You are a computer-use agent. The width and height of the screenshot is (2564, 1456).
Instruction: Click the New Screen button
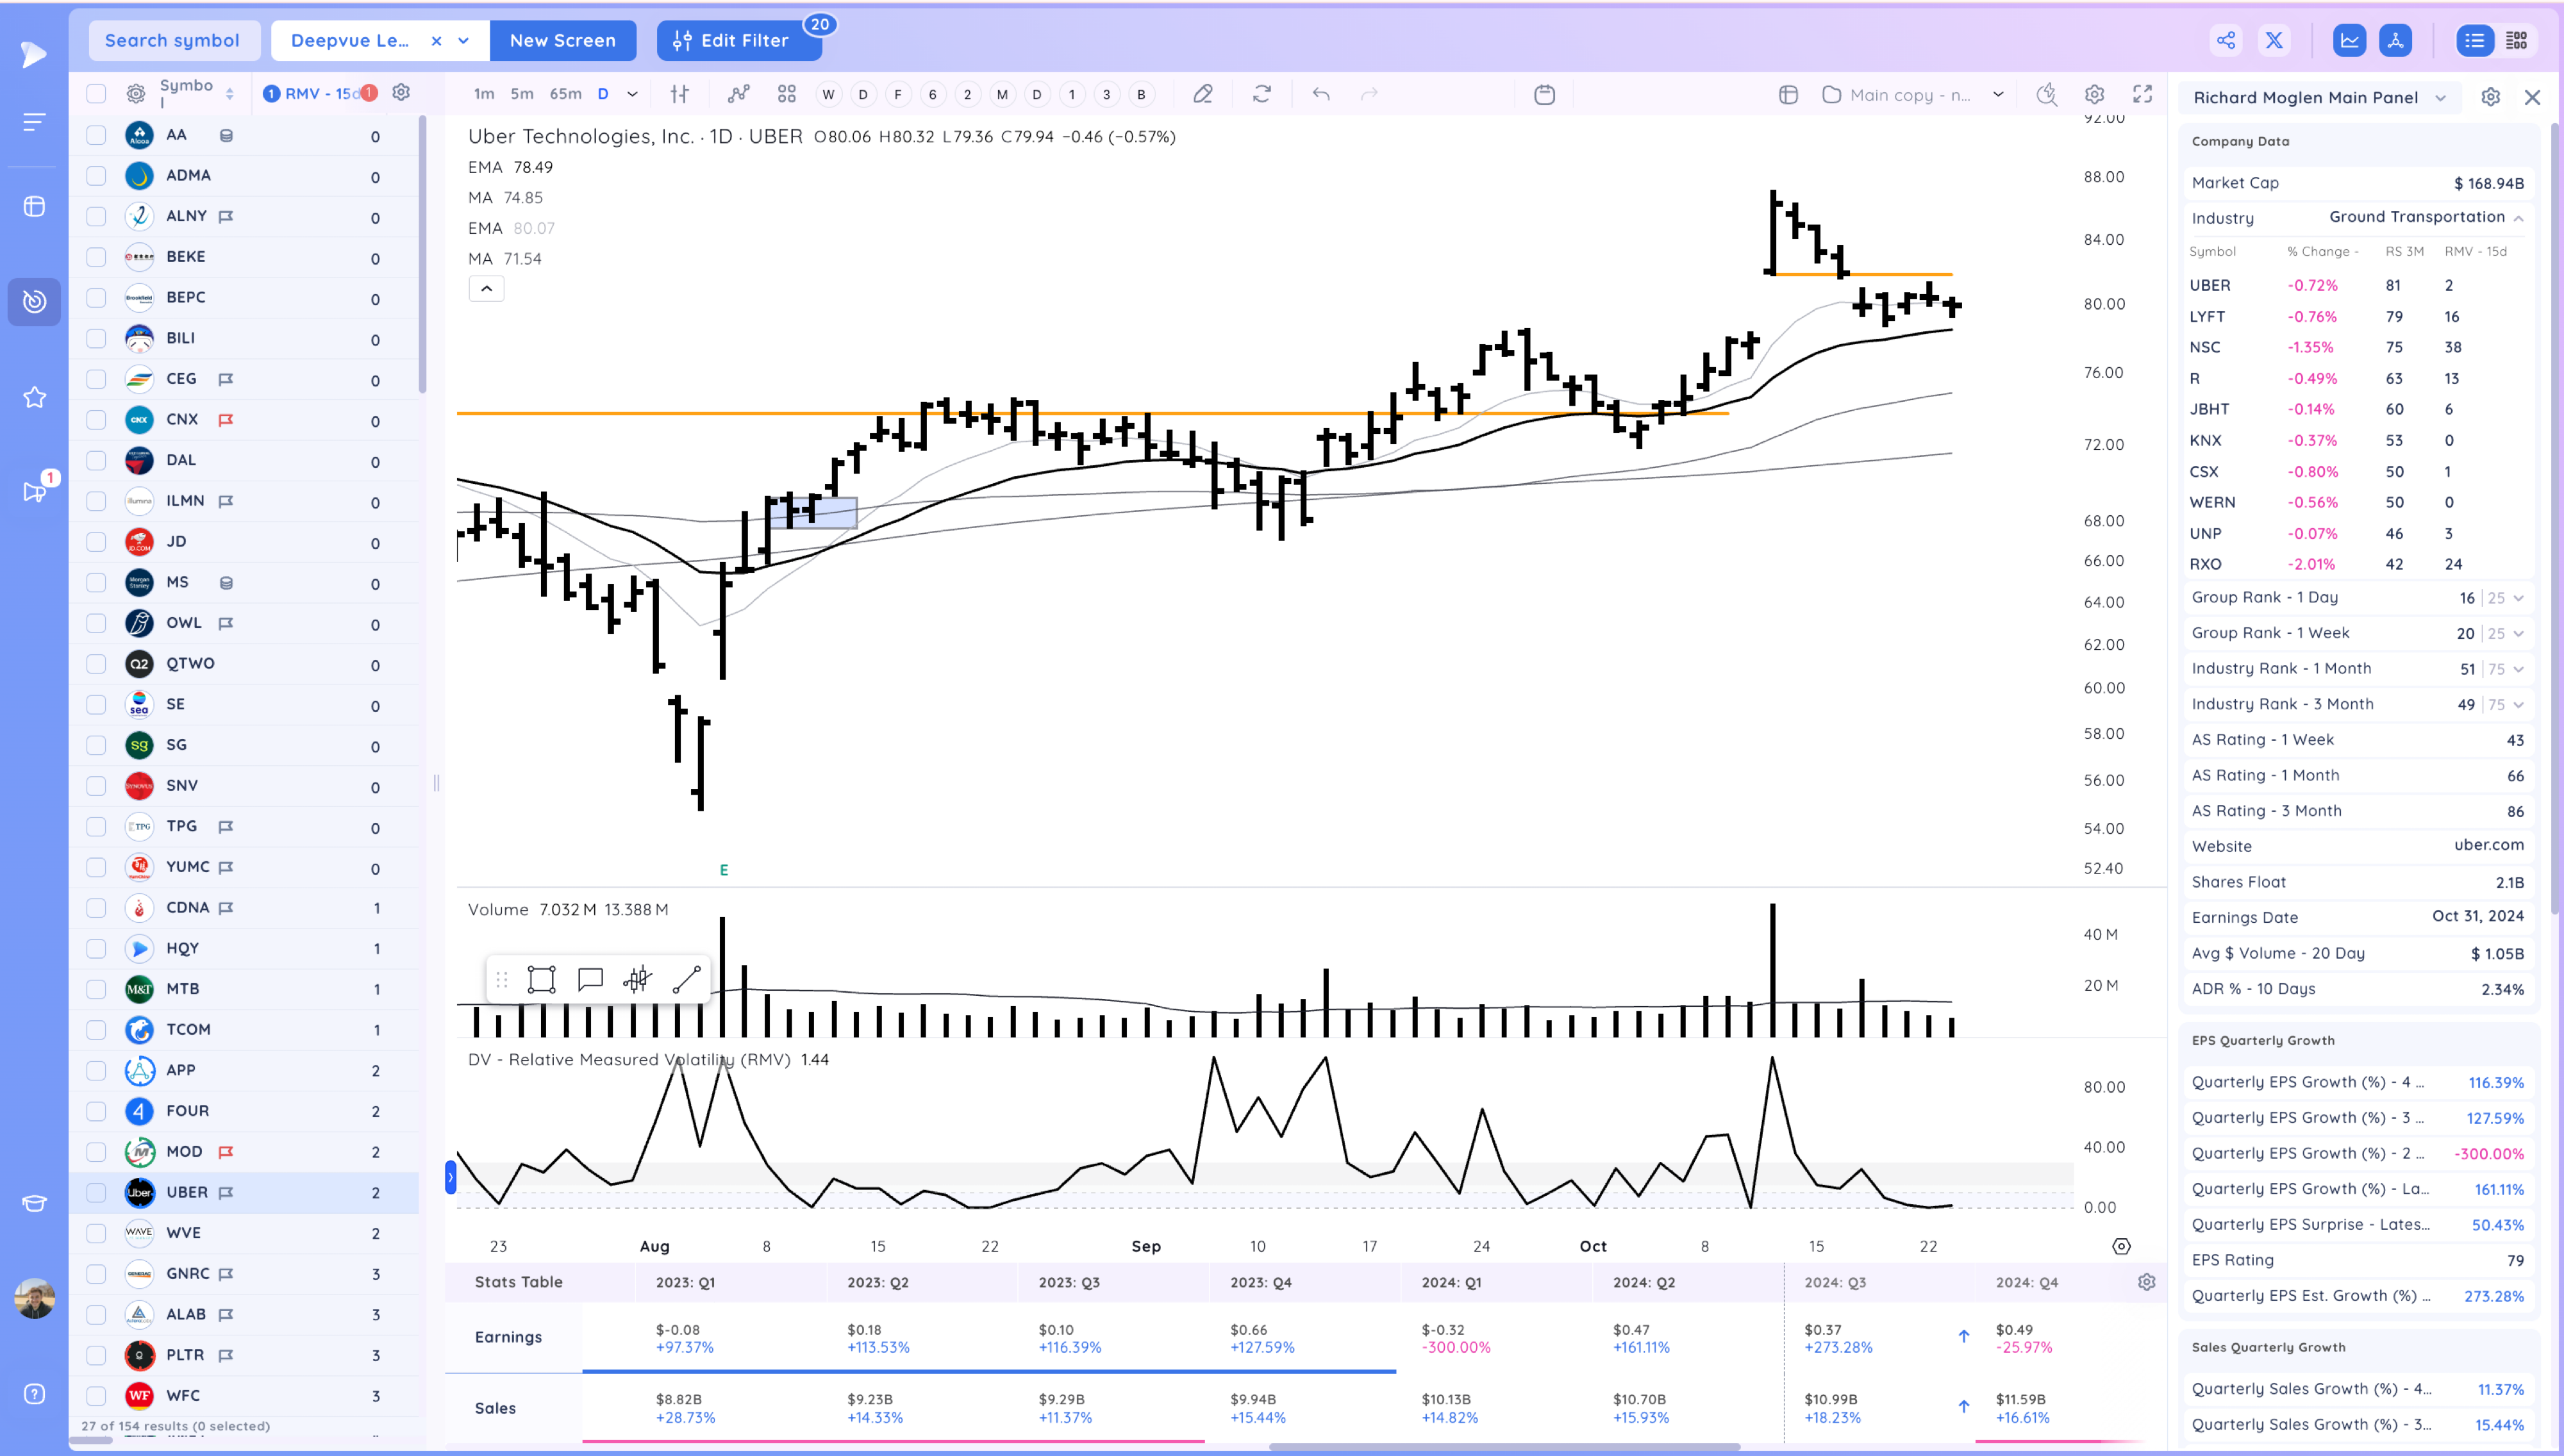pyautogui.click(x=563, y=40)
